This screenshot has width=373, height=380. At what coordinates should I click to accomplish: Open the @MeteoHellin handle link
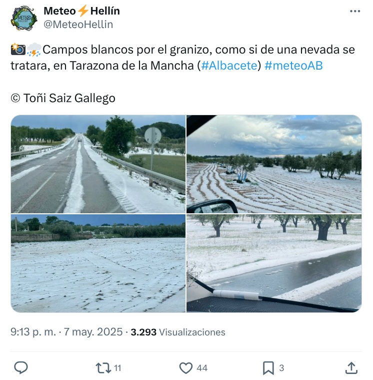[78, 25]
